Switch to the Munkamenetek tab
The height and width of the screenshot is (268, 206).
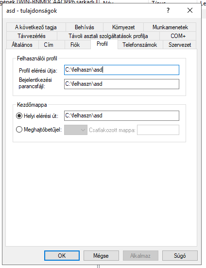170,27
